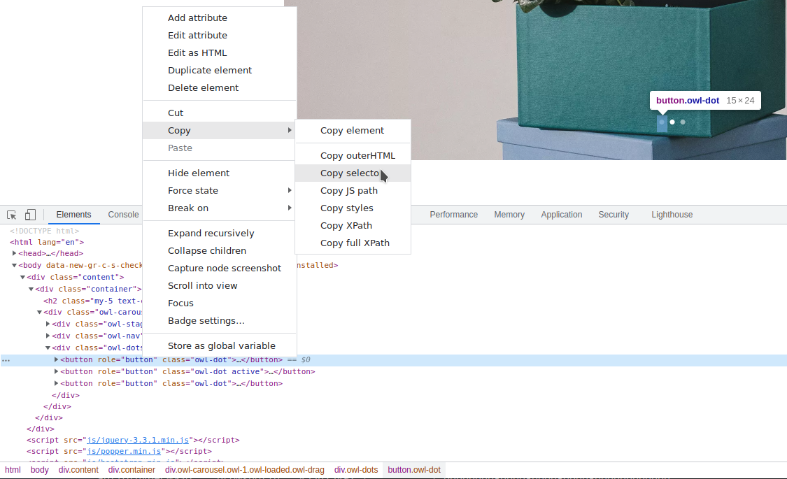Select body in breadcrumb bar
Image resolution: width=787 pixels, height=479 pixels.
tap(40, 470)
